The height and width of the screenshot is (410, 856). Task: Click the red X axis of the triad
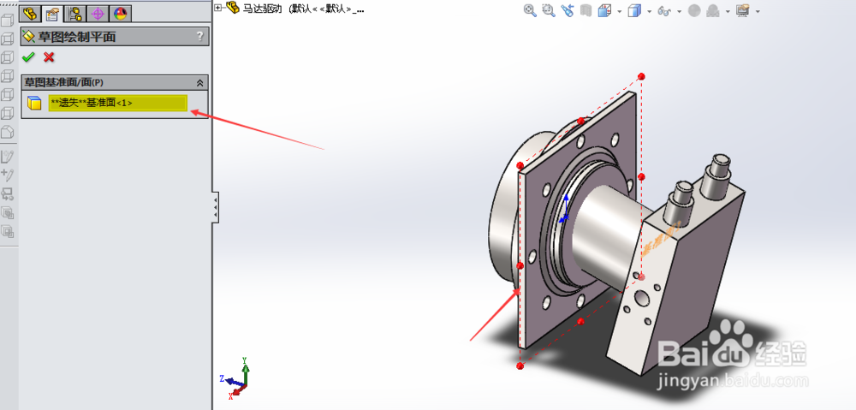239,389
